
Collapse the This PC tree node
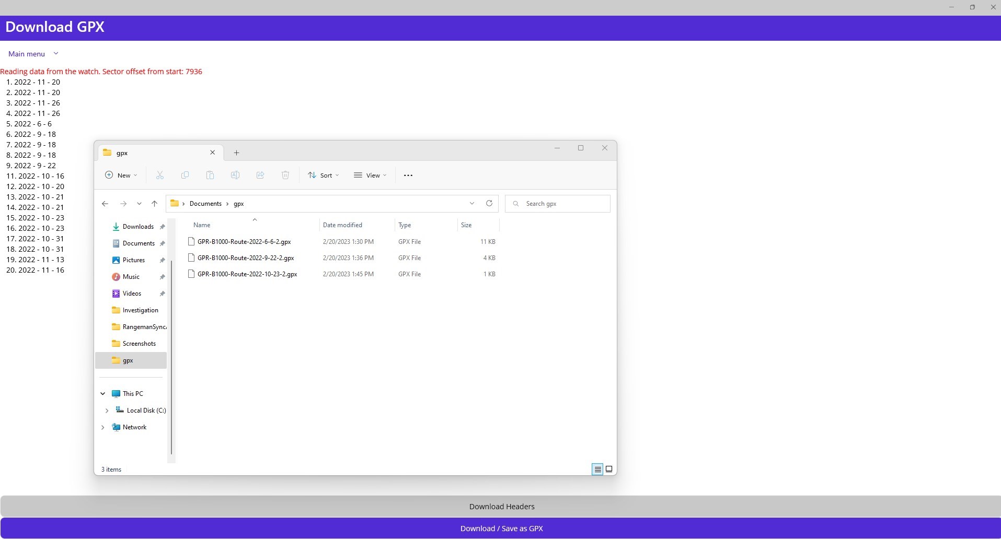(103, 394)
